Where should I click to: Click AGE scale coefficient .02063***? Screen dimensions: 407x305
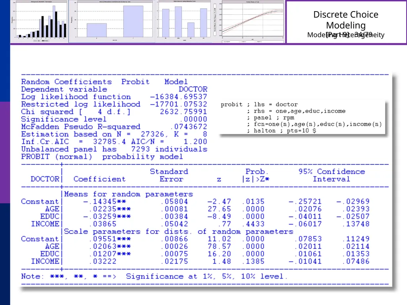point(110,246)
